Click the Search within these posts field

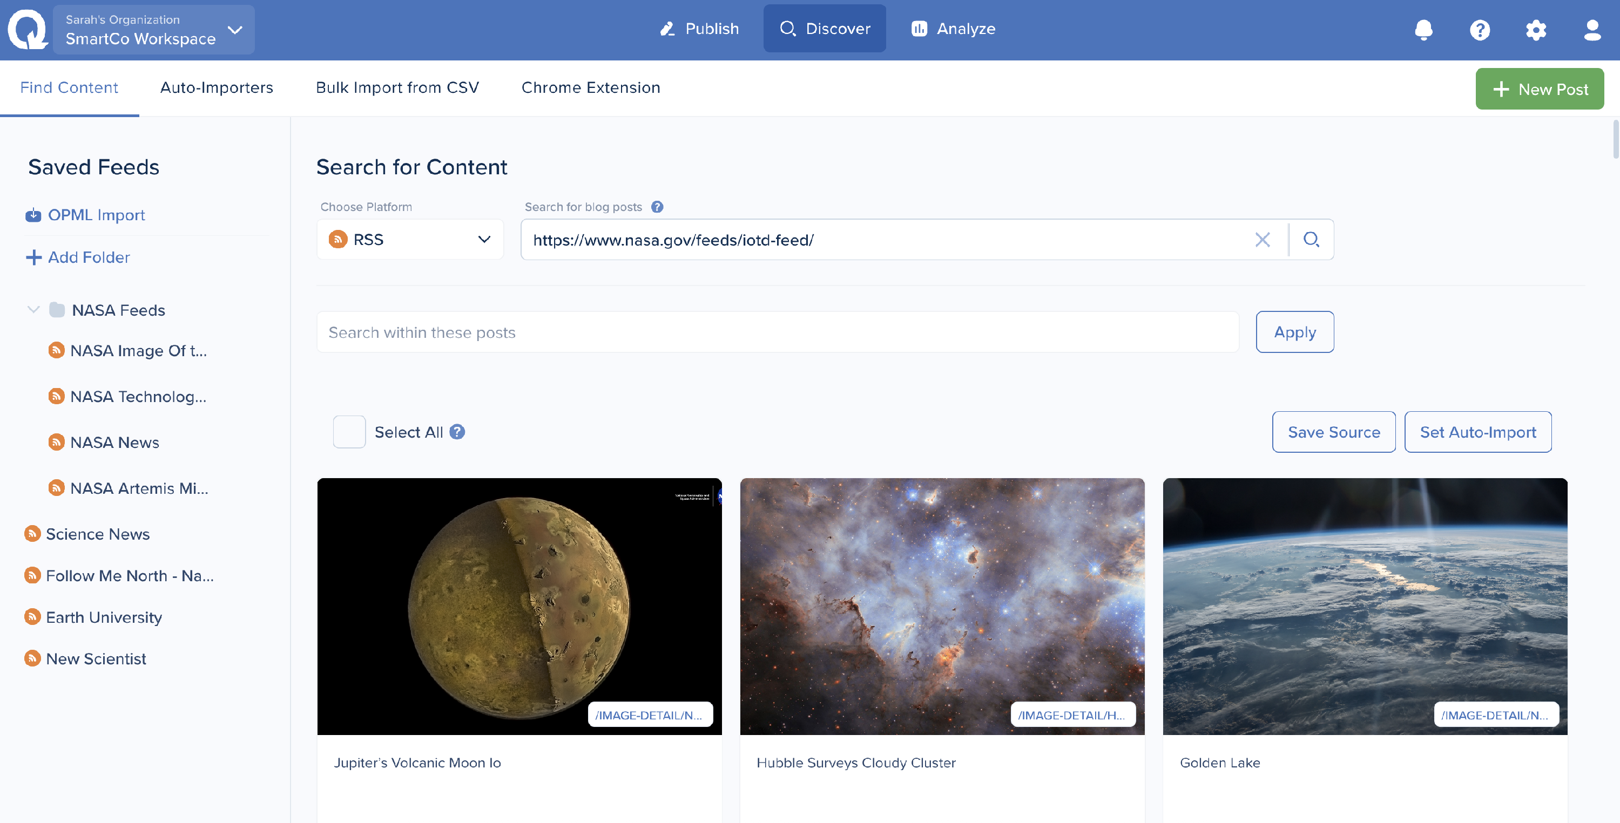pyautogui.click(x=777, y=332)
